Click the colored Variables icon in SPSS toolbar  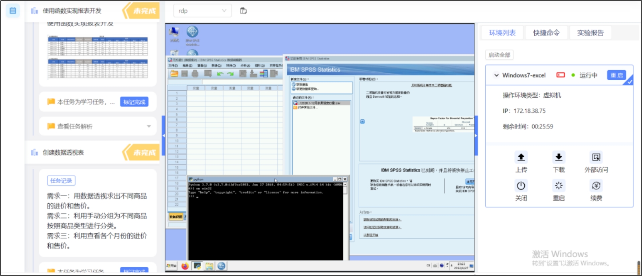point(263,73)
